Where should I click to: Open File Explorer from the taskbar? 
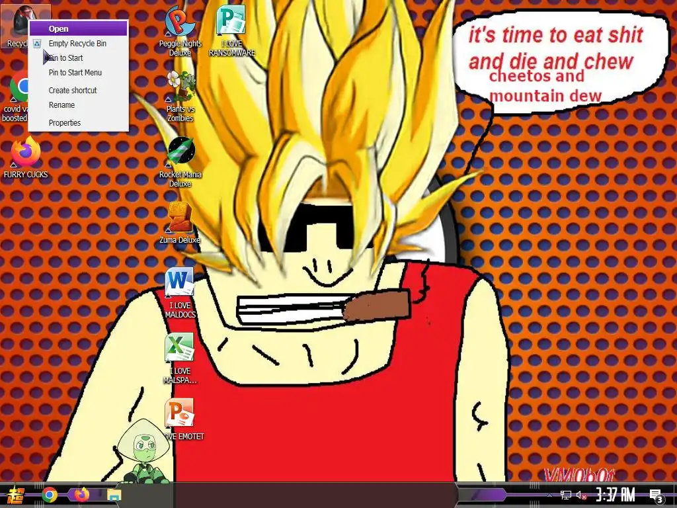(114, 495)
